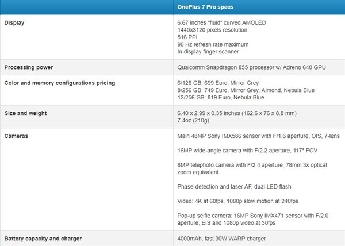Select the 16MP wide-angle camera line
Viewport: 345px width, 246px height.
246,151
